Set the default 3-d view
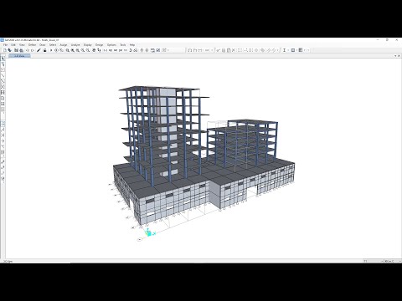Image resolution: width=402 pixels, height=301 pixels. 106,50
